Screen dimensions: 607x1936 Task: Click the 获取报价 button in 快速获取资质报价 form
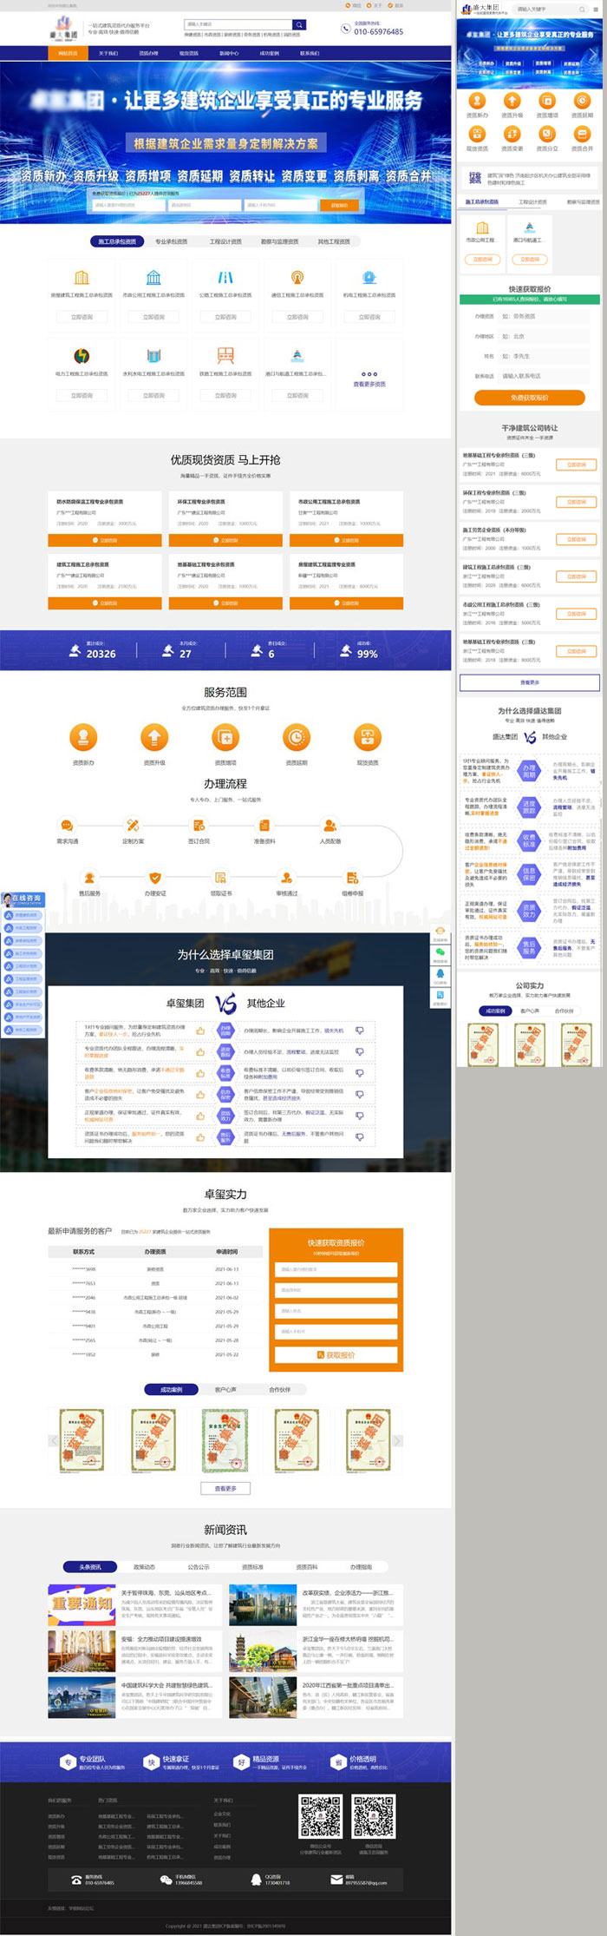[336, 1354]
